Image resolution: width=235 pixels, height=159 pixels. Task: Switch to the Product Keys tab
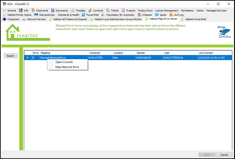point(145,11)
